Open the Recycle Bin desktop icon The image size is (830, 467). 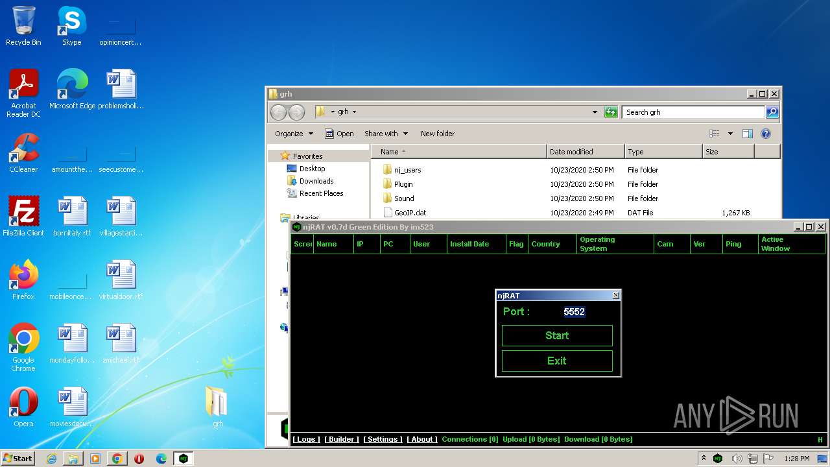(23, 26)
